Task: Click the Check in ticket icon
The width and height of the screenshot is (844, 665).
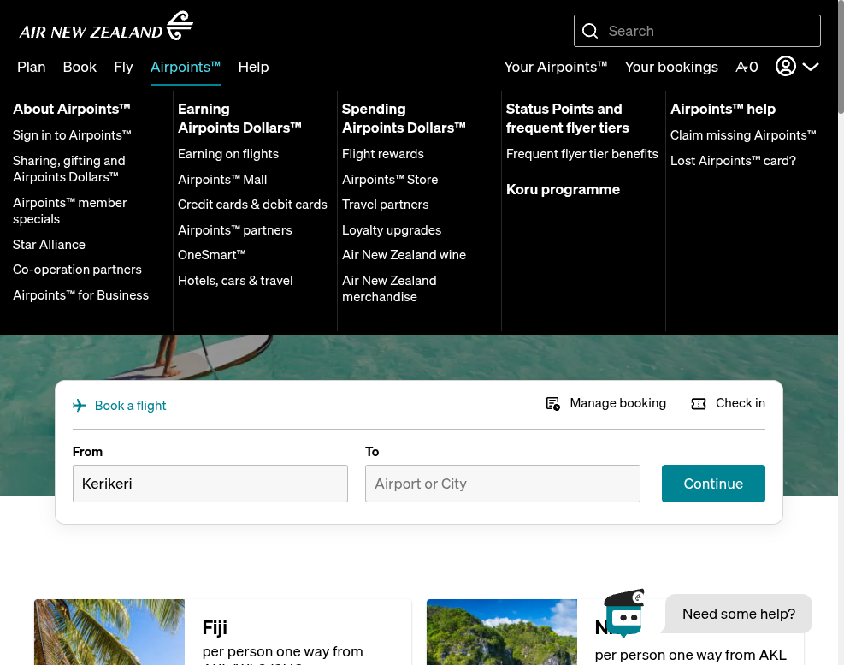Action: (x=698, y=404)
